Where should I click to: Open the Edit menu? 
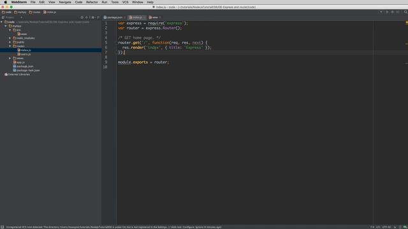[x=41, y=2]
